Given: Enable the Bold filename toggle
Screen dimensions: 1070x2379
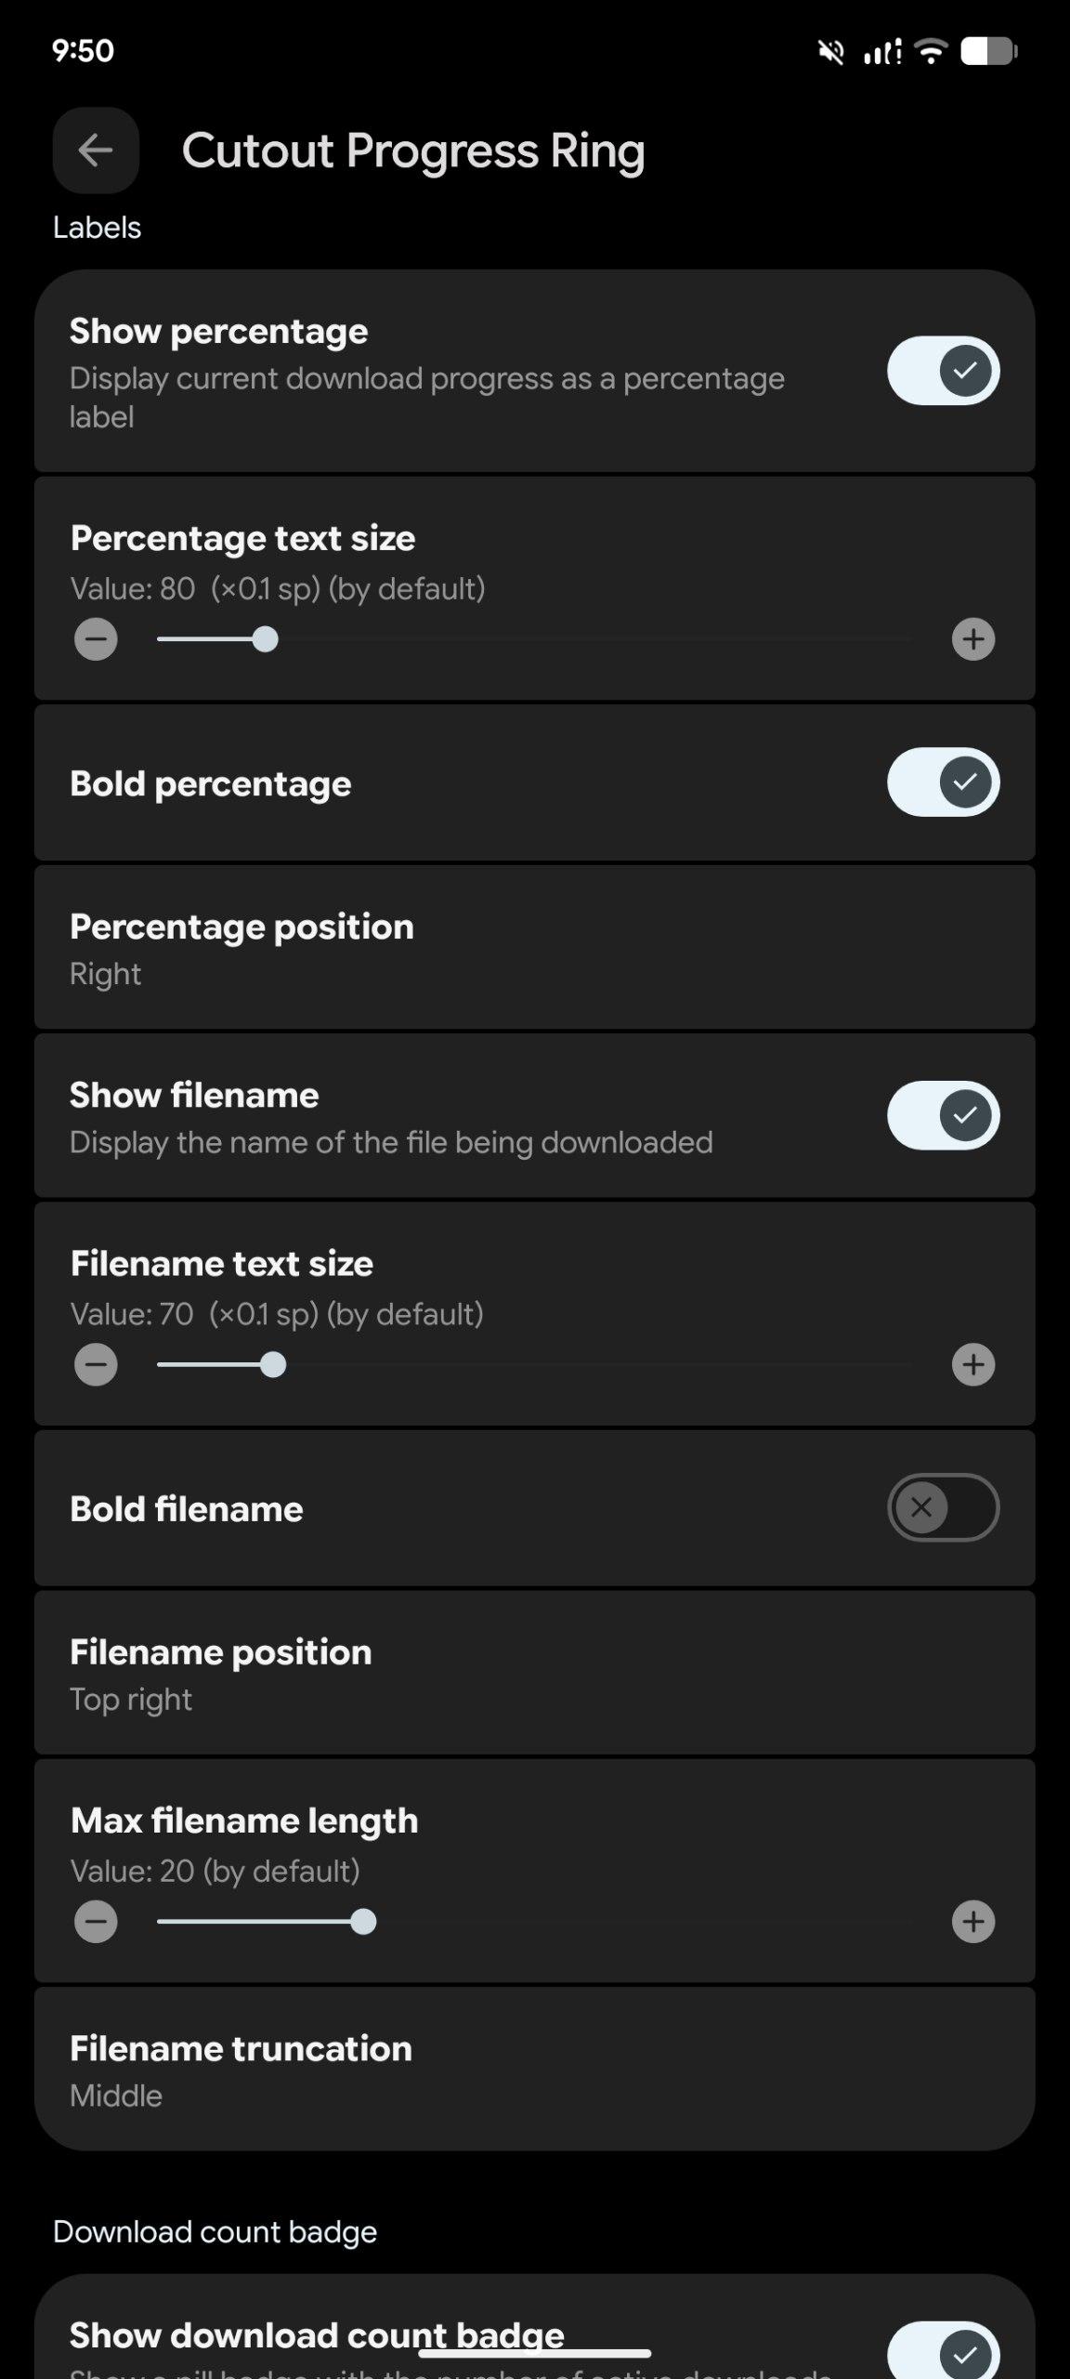Looking at the screenshot, I should [x=943, y=1507].
